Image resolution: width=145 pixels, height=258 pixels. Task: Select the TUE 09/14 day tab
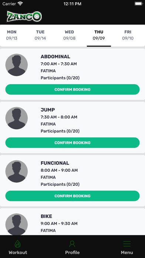tap(40, 35)
